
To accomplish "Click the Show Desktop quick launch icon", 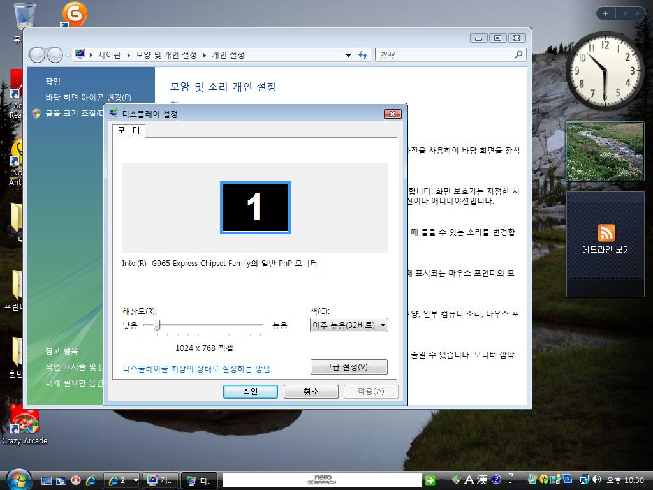I will pyautogui.click(x=47, y=480).
